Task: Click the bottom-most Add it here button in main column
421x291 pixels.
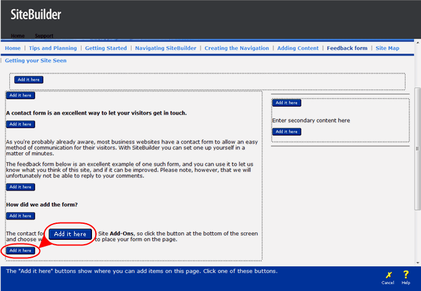Action: tap(20, 250)
